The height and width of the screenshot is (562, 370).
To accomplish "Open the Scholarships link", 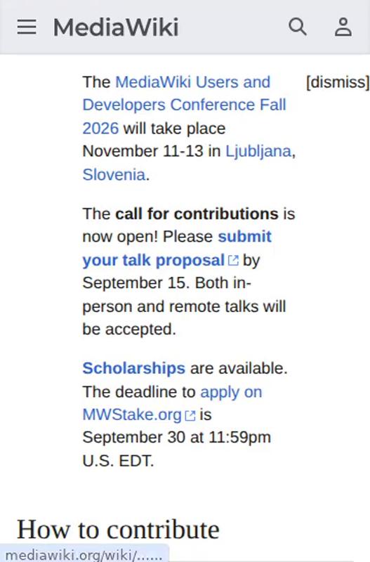I will click(x=133, y=368).
